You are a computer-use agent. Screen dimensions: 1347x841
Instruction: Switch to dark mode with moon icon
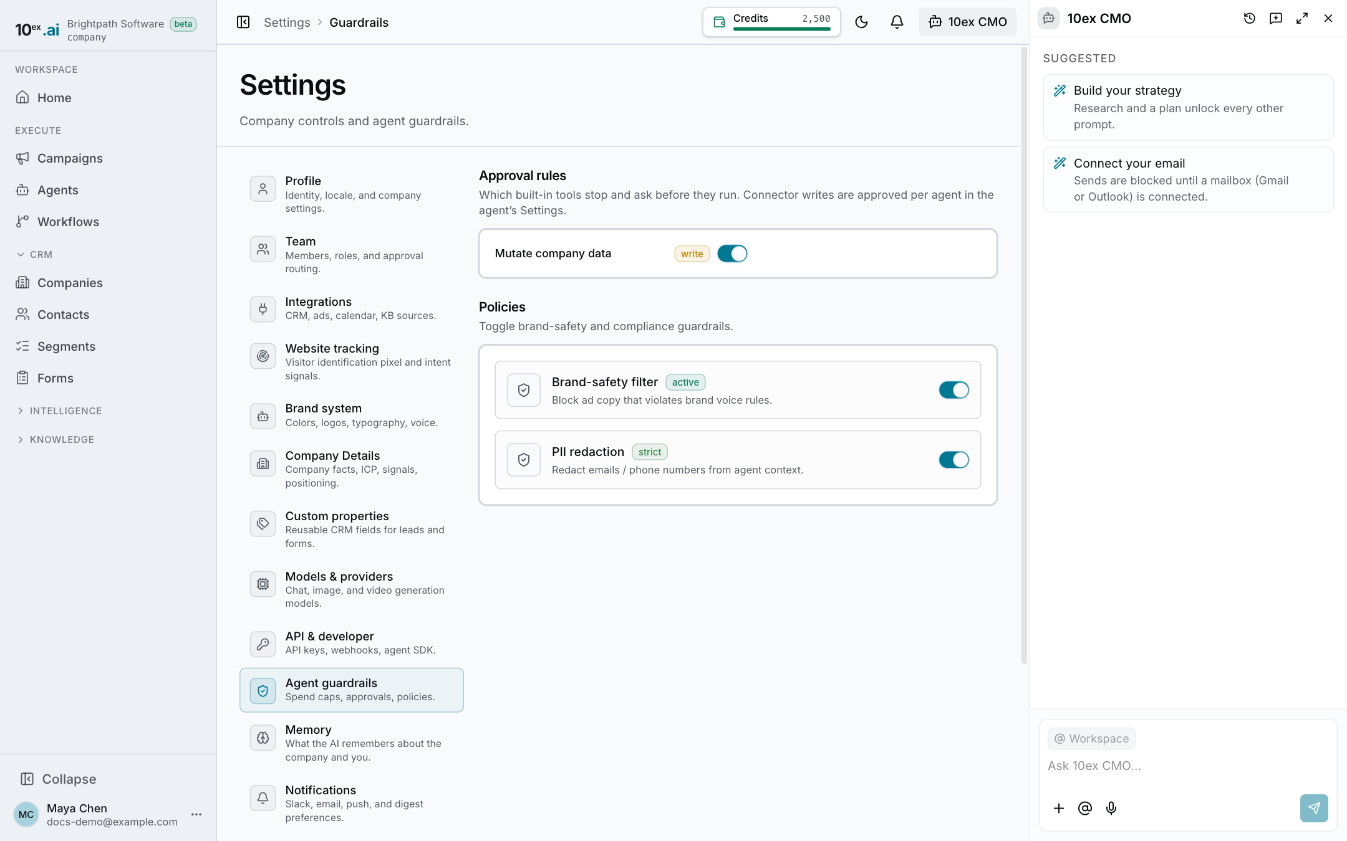(861, 22)
